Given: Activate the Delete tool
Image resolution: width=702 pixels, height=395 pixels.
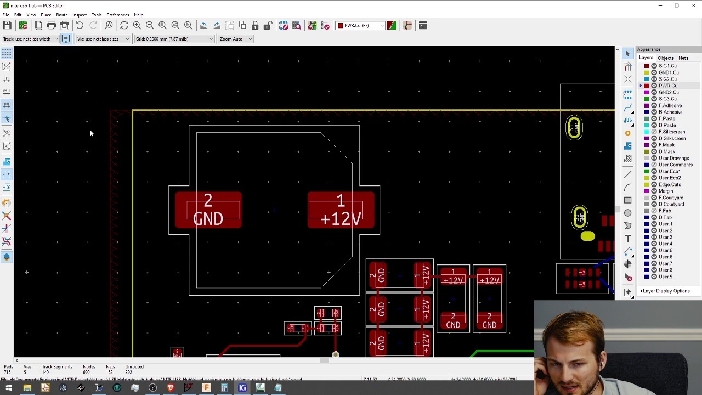Looking at the screenshot, I should pyautogui.click(x=627, y=278).
